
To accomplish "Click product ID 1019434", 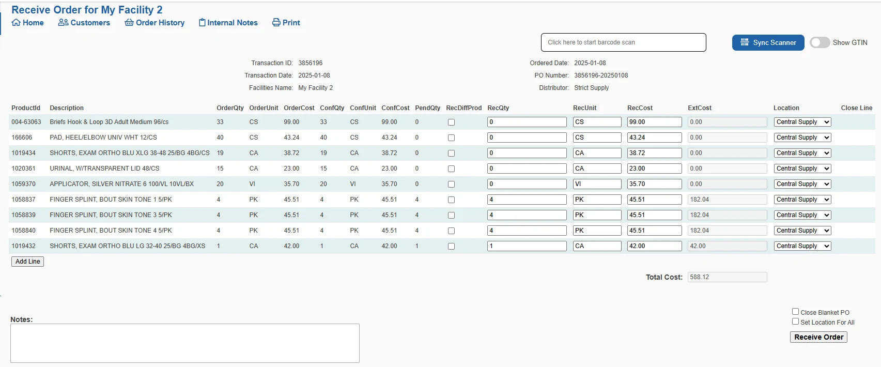I will (24, 153).
